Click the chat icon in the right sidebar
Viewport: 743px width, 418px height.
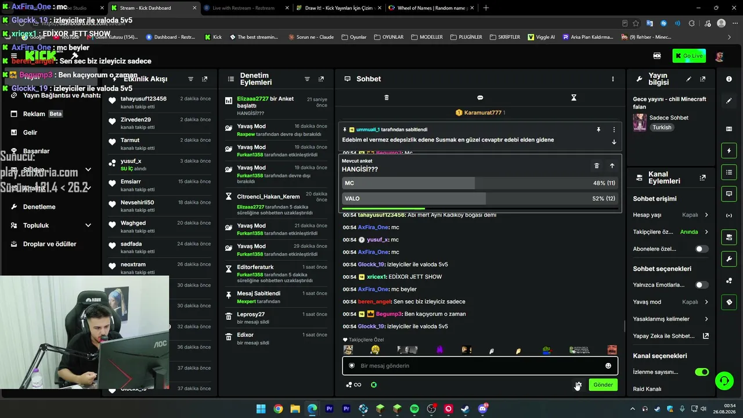729,194
